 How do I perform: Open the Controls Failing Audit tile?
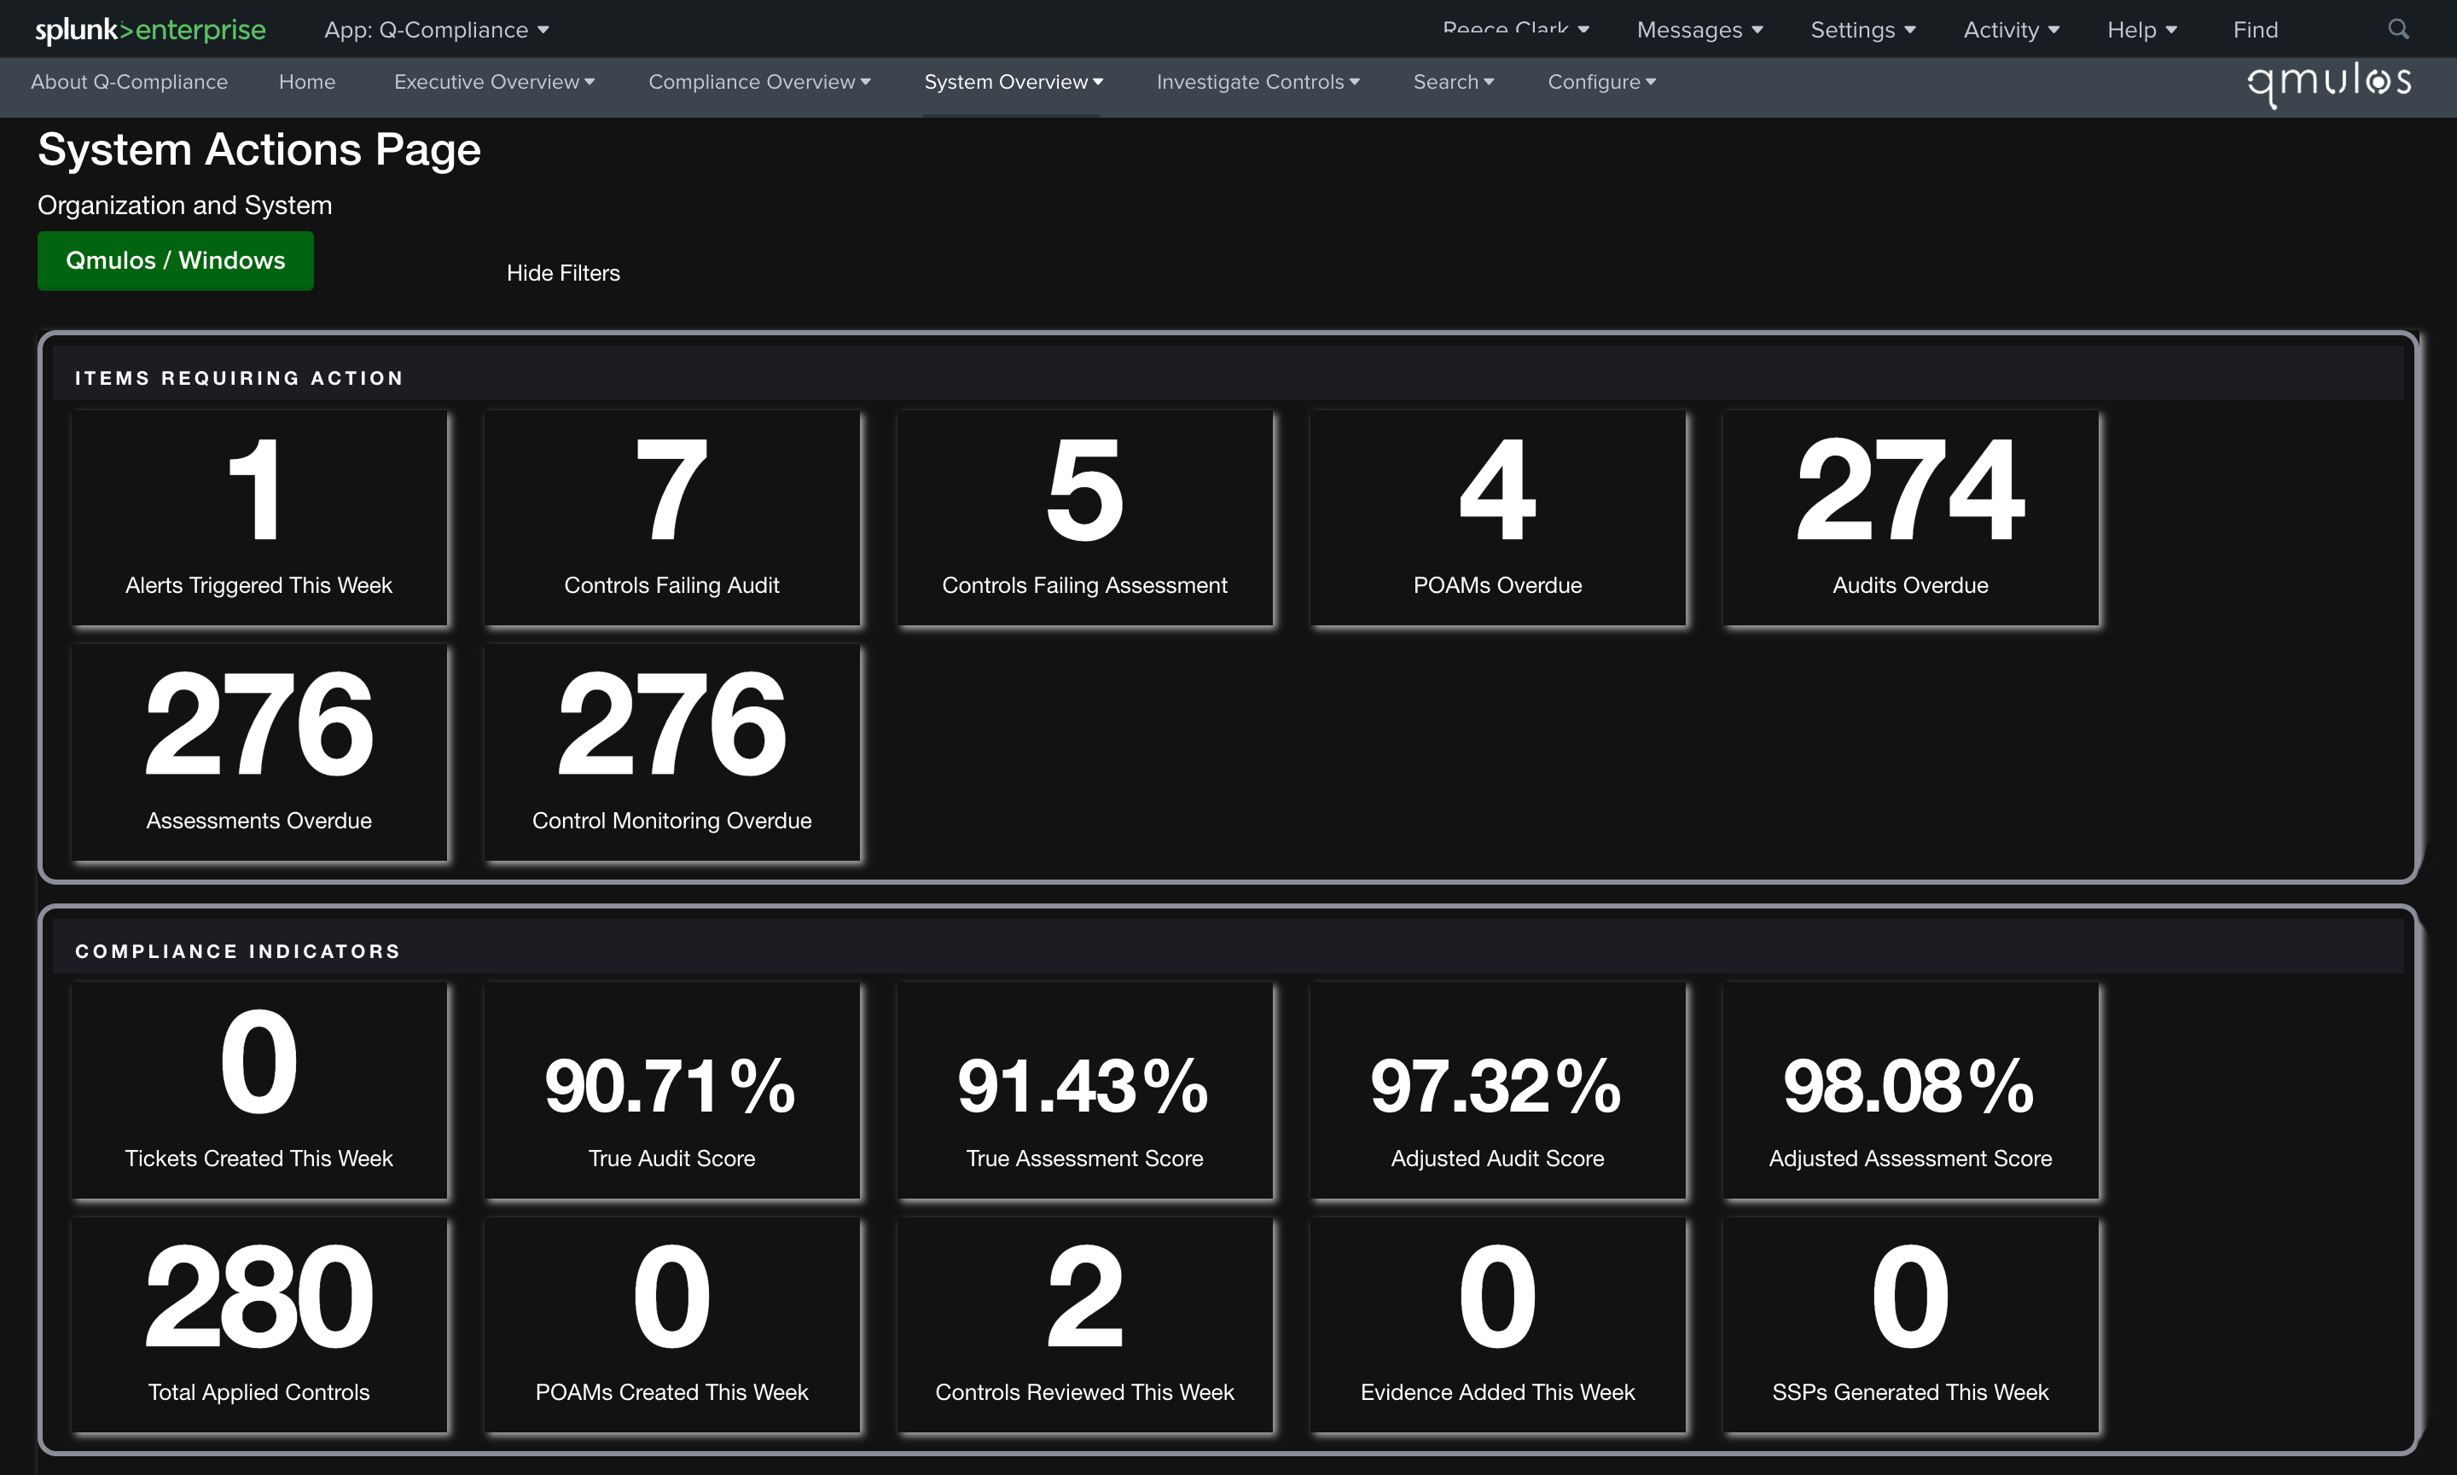point(672,518)
